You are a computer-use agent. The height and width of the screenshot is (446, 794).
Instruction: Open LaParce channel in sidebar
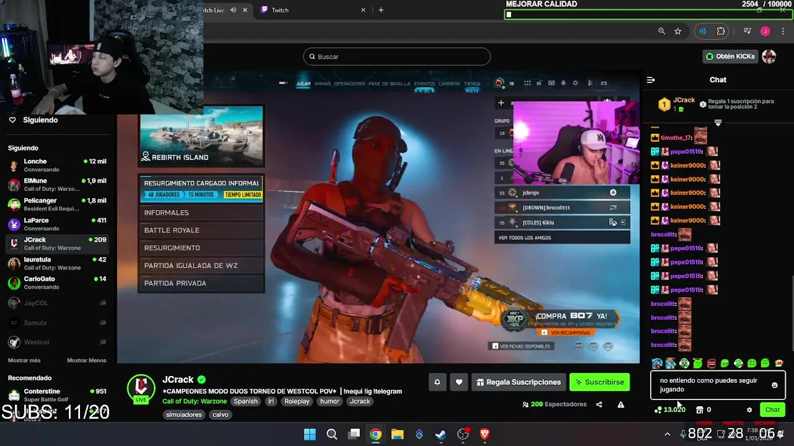(x=58, y=224)
